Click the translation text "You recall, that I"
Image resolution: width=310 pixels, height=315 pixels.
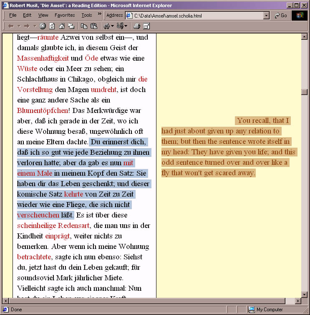(x=263, y=120)
